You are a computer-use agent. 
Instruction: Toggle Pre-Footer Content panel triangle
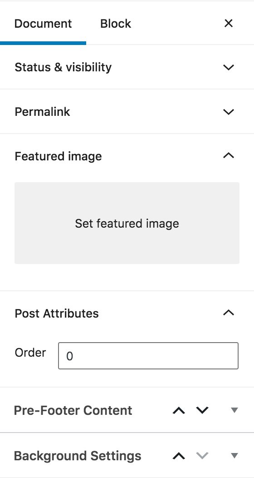point(234,410)
